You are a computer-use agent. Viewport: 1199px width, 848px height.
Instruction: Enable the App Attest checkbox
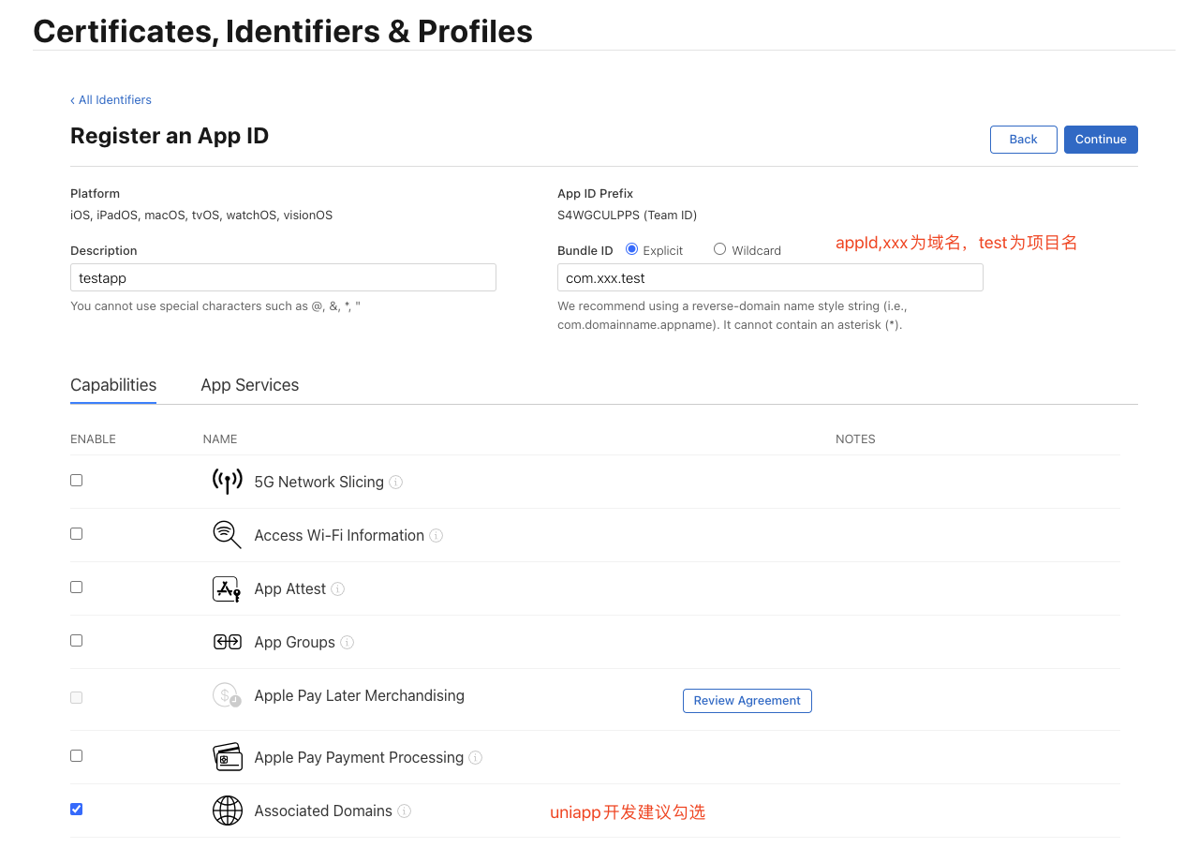[x=77, y=587]
